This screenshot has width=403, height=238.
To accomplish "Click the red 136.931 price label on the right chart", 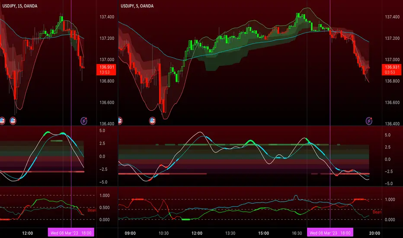I will pos(392,70).
